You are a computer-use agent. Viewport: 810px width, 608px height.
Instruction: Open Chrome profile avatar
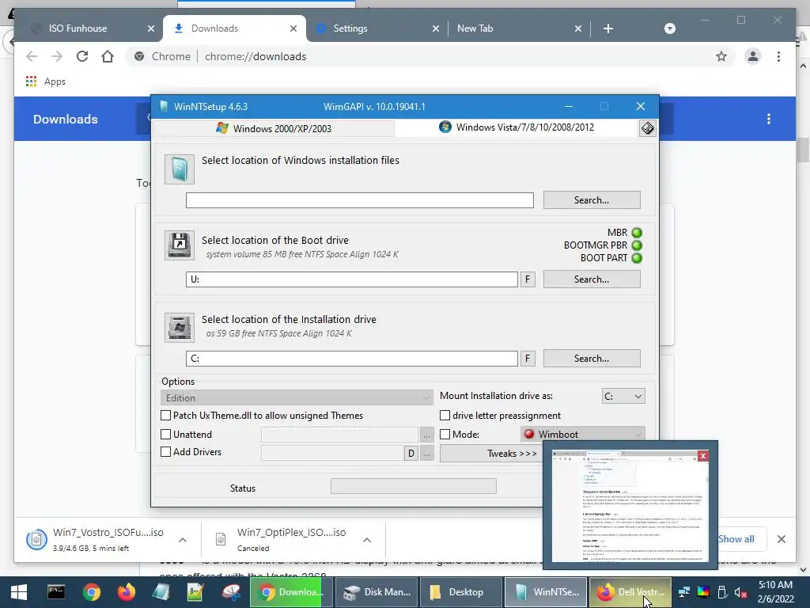(753, 56)
